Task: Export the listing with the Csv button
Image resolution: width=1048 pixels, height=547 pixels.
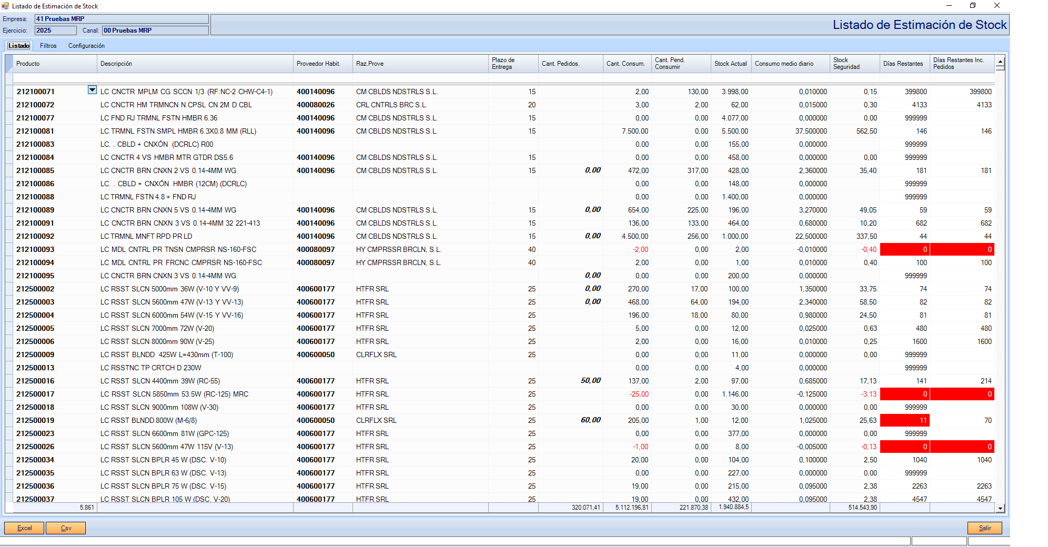Action: pos(66,528)
